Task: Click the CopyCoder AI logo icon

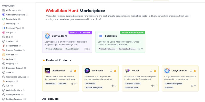Action: (x=47, y=36)
